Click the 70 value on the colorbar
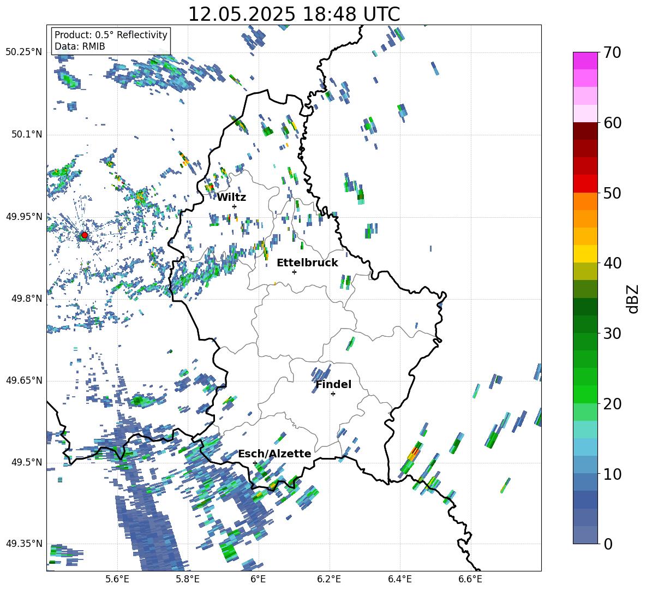This screenshot has height=590, width=646. click(612, 52)
